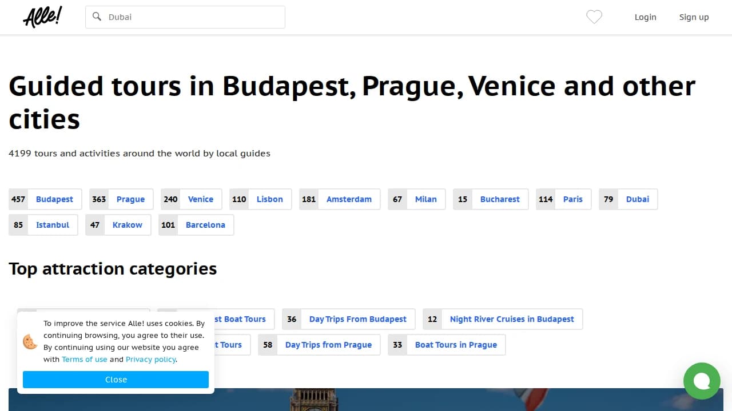Click the Login button

tap(645, 17)
